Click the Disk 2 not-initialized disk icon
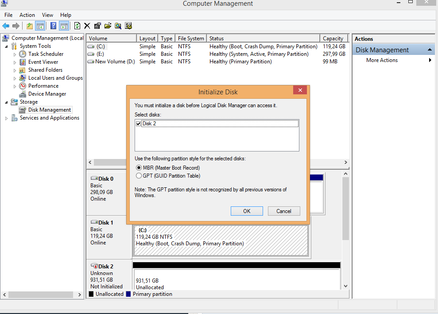The height and width of the screenshot is (314, 438). point(94,266)
